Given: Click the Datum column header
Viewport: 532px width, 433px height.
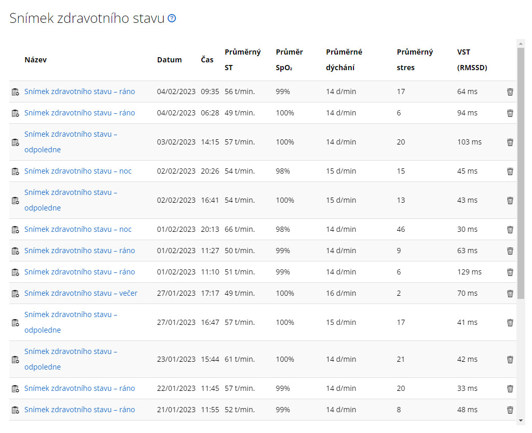Looking at the screenshot, I should tap(169, 60).
